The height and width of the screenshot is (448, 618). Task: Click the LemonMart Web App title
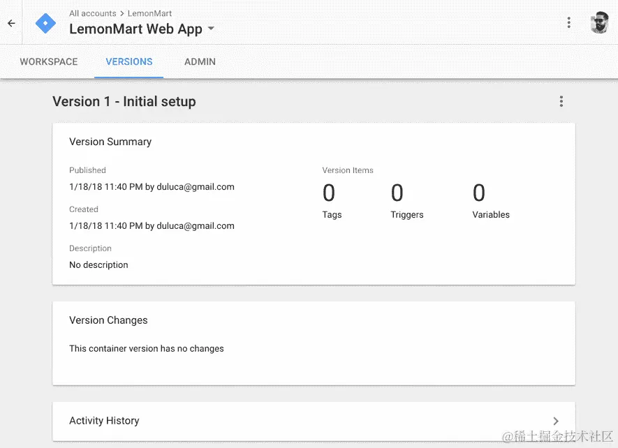click(x=135, y=29)
